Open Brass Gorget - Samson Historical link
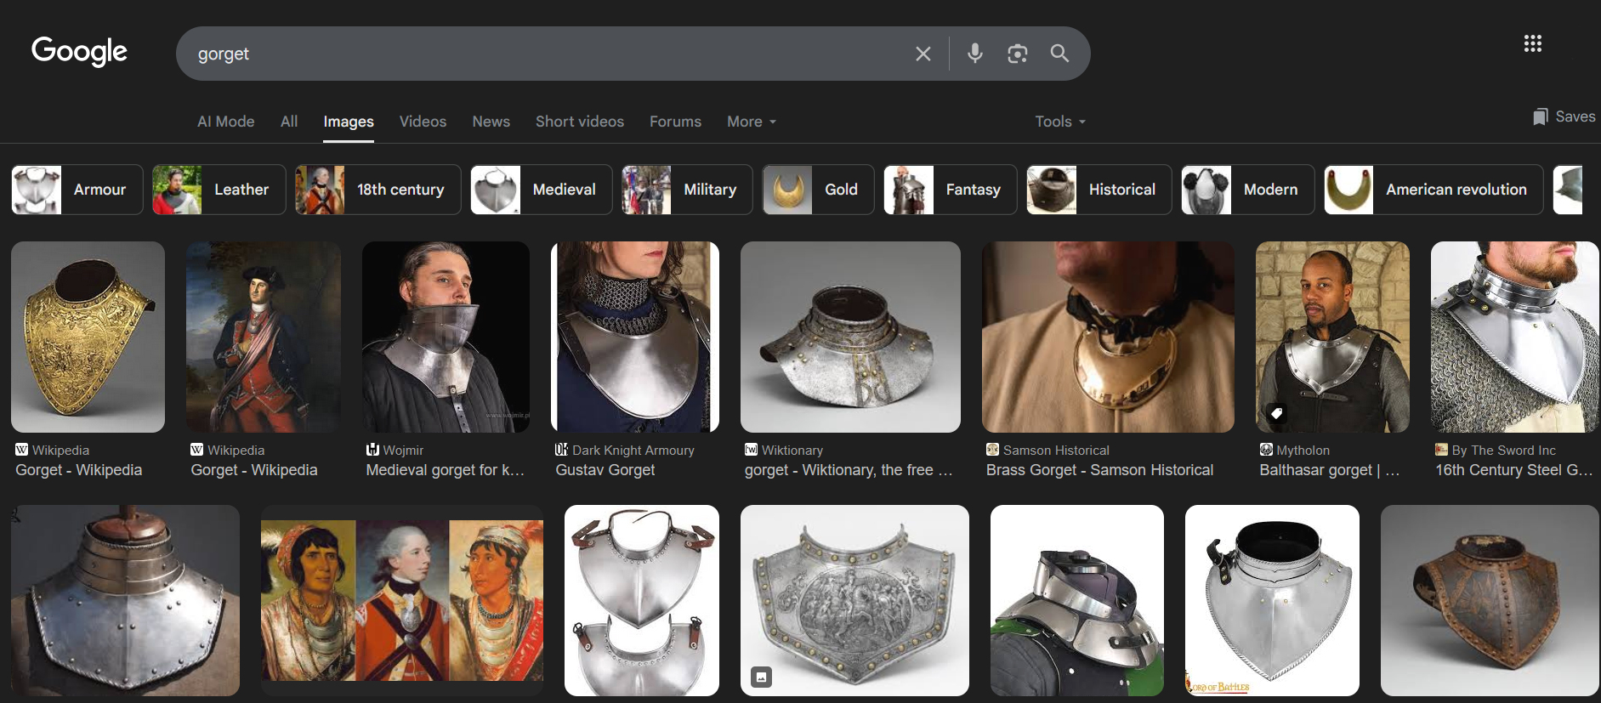Viewport: 1601px width, 703px height. click(1099, 470)
